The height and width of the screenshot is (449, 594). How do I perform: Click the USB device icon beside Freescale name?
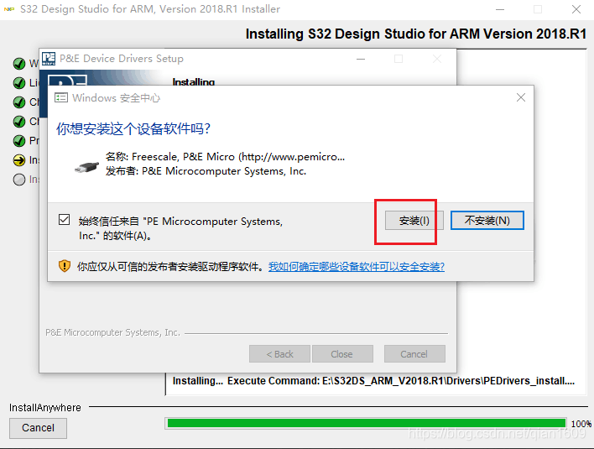tap(86, 165)
